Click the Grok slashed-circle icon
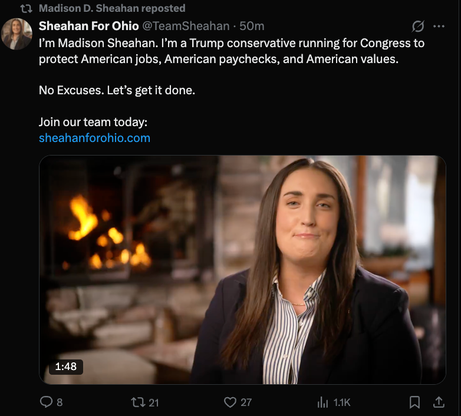The image size is (461, 416). [x=418, y=26]
